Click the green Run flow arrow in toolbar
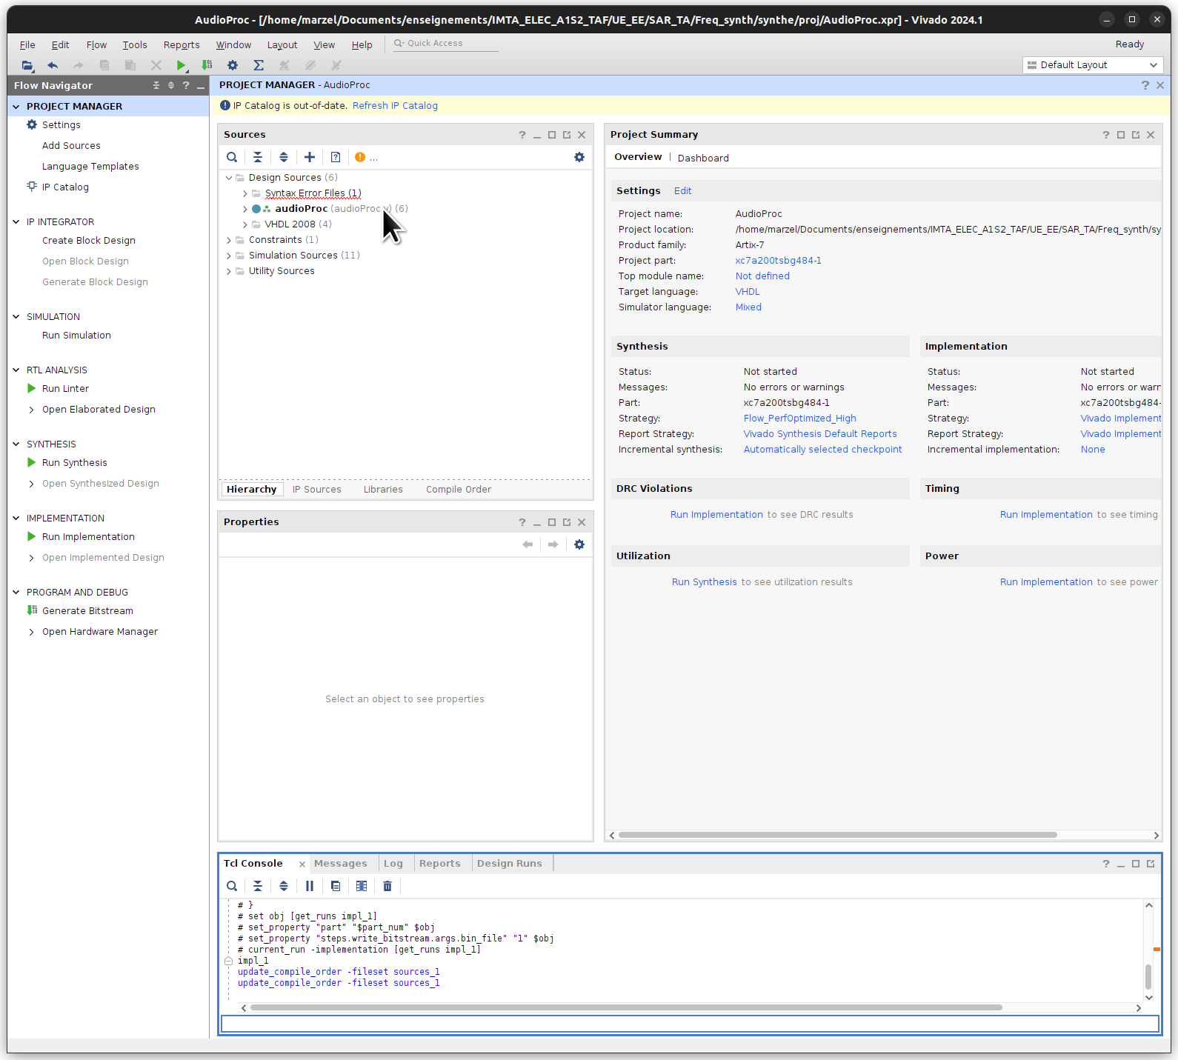The height and width of the screenshot is (1060, 1178). point(181,65)
